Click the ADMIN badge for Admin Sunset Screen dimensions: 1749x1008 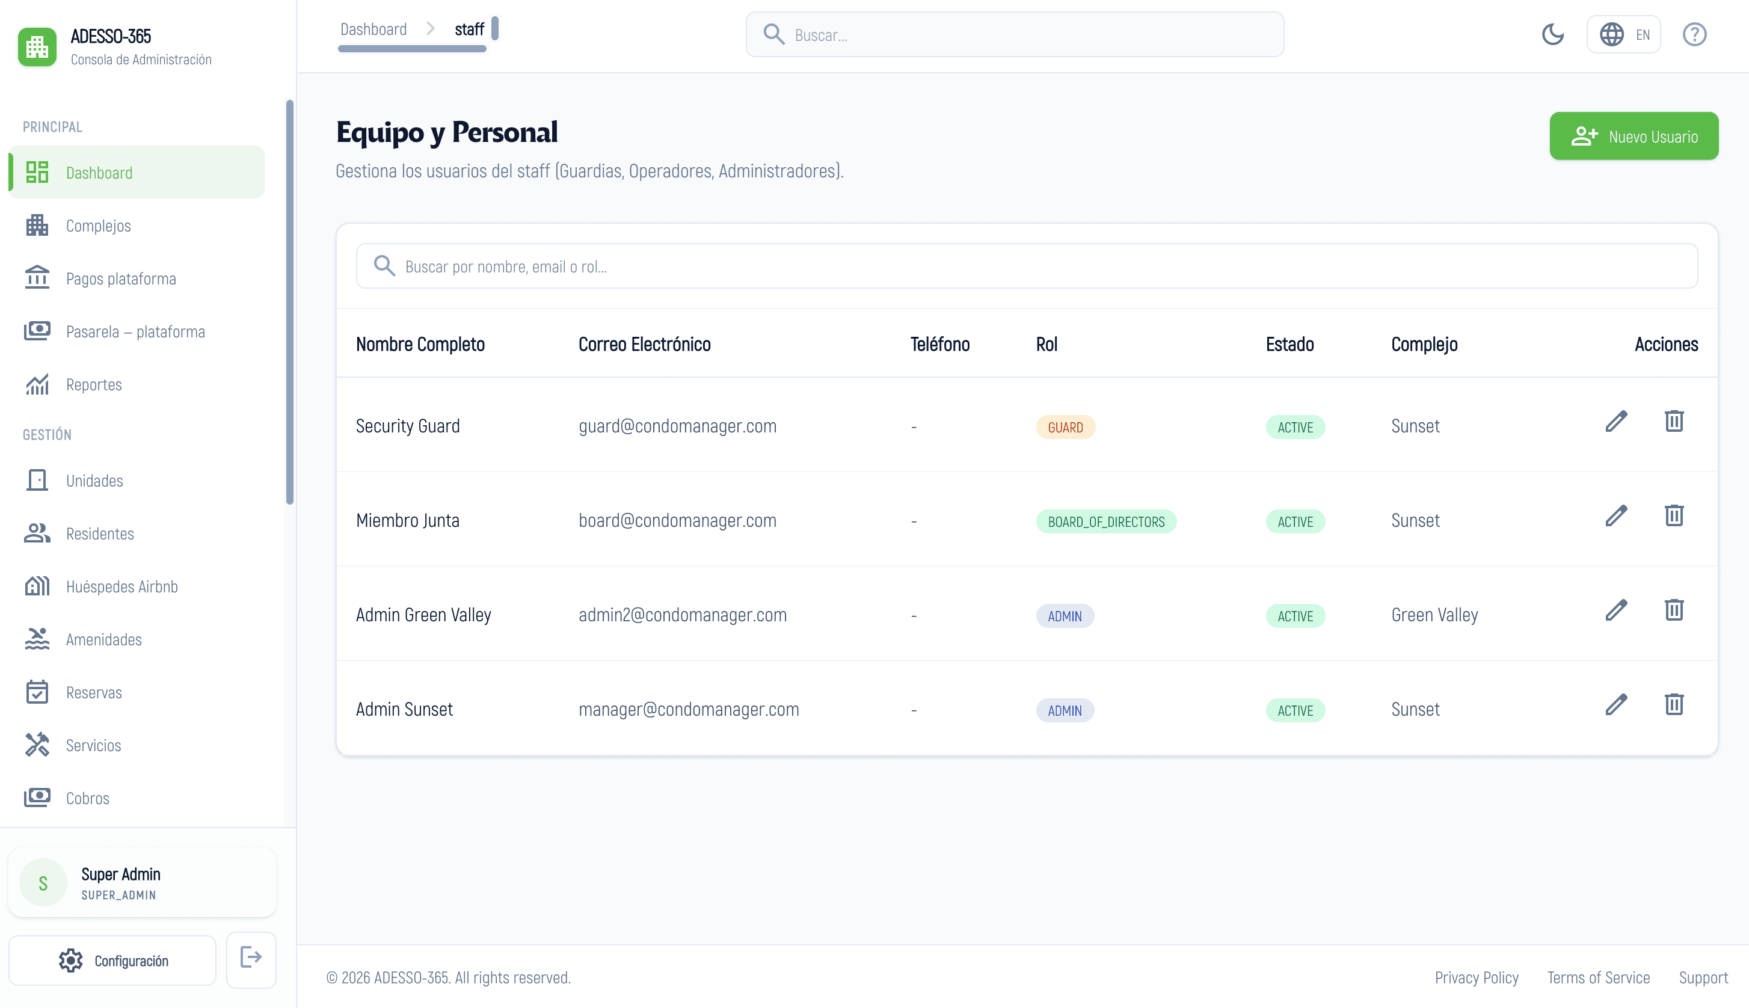point(1065,710)
